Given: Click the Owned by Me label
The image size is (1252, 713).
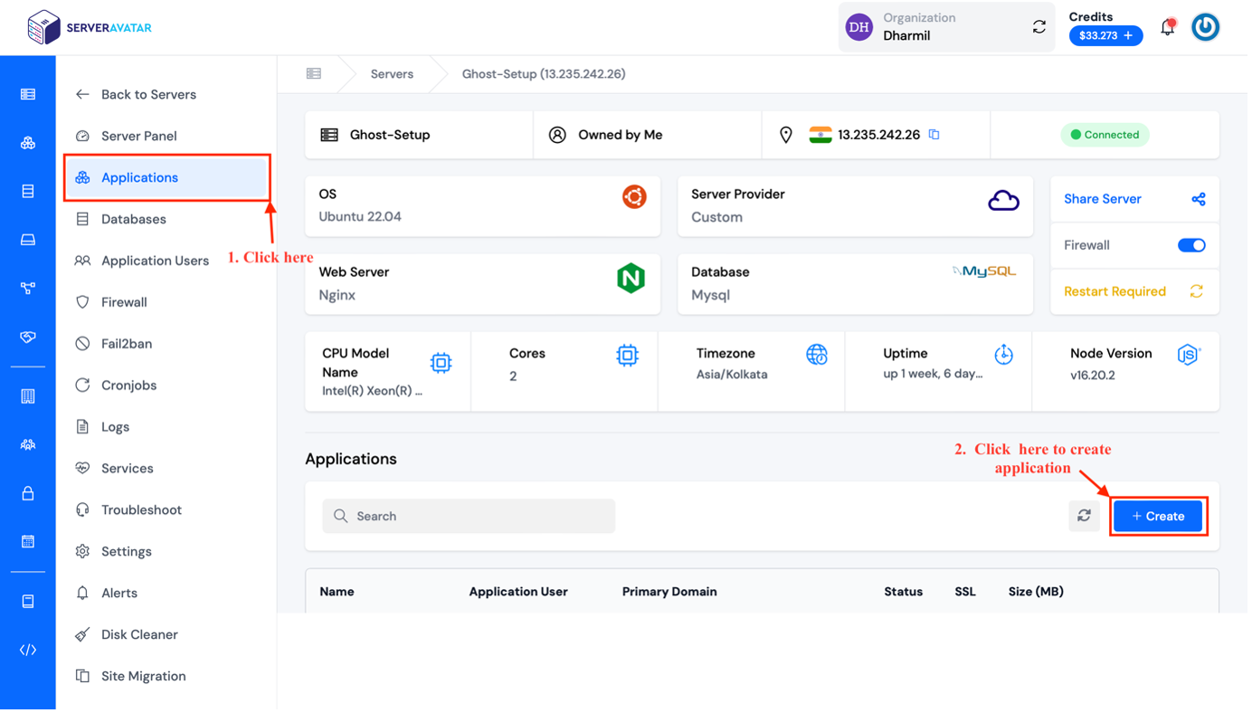Looking at the screenshot, I should pos(622,135).
